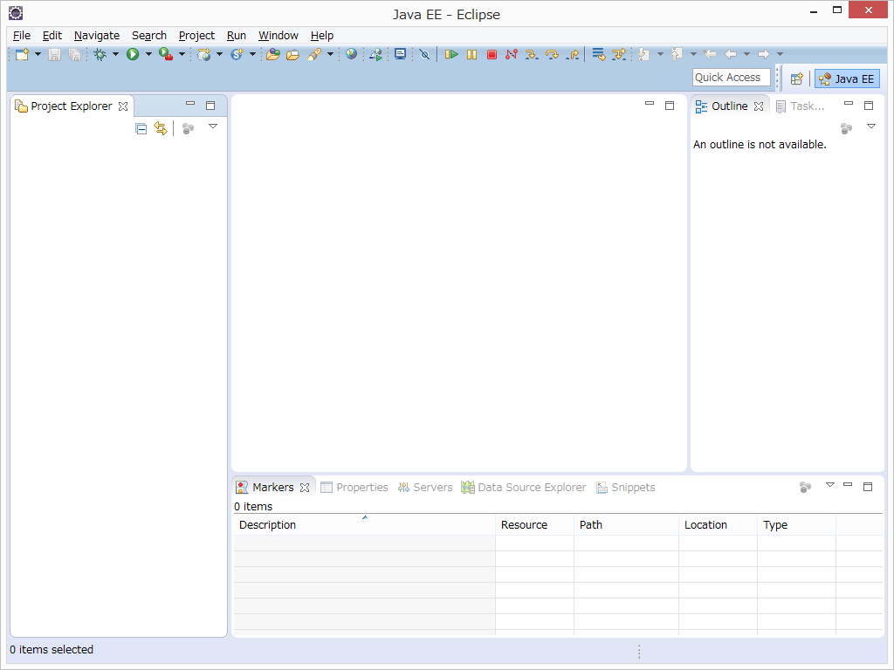Screen dimensions: 894x670
Task: Open the Project Explorer view menu chevron
Action: point(213,127)
